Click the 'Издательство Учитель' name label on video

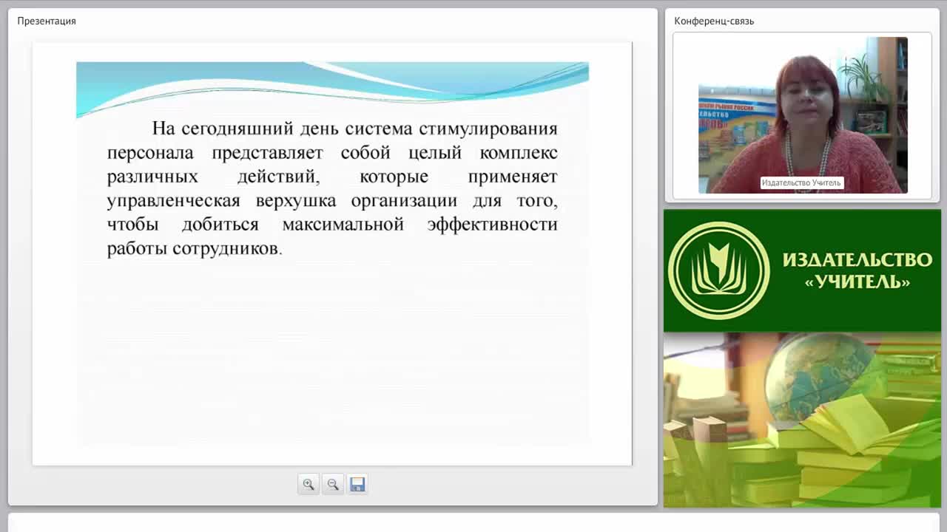point(802,183)
